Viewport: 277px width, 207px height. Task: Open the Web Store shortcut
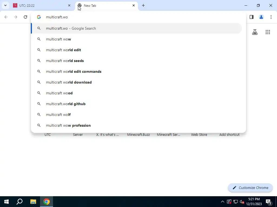coord(199,134)
